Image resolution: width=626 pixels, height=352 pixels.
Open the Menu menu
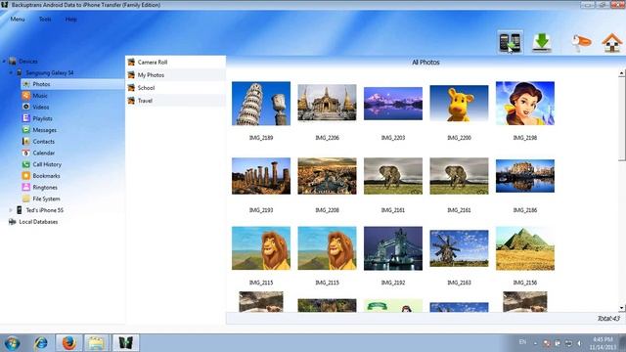[x=18, y=20]
